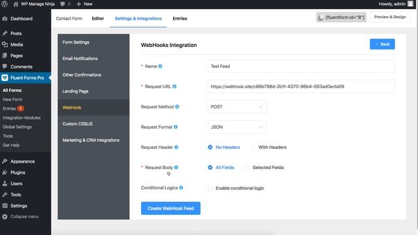The image size is (418, 235).
Task: Click the Collapse menu arrow icon
Action: [5, 217]
